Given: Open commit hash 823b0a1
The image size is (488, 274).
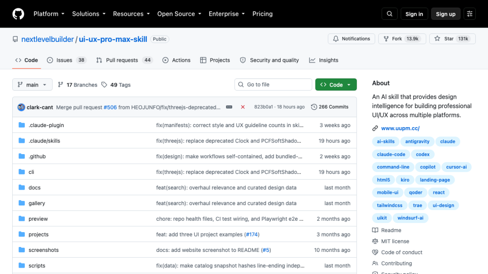Looking at the screenshot, I should pos(263,107).
